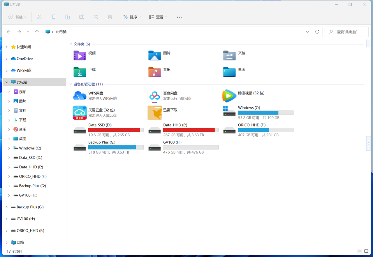Select 腾讯视频 (32 位) item
This screenshot has width=373, height=257.
tap(244, 96)
